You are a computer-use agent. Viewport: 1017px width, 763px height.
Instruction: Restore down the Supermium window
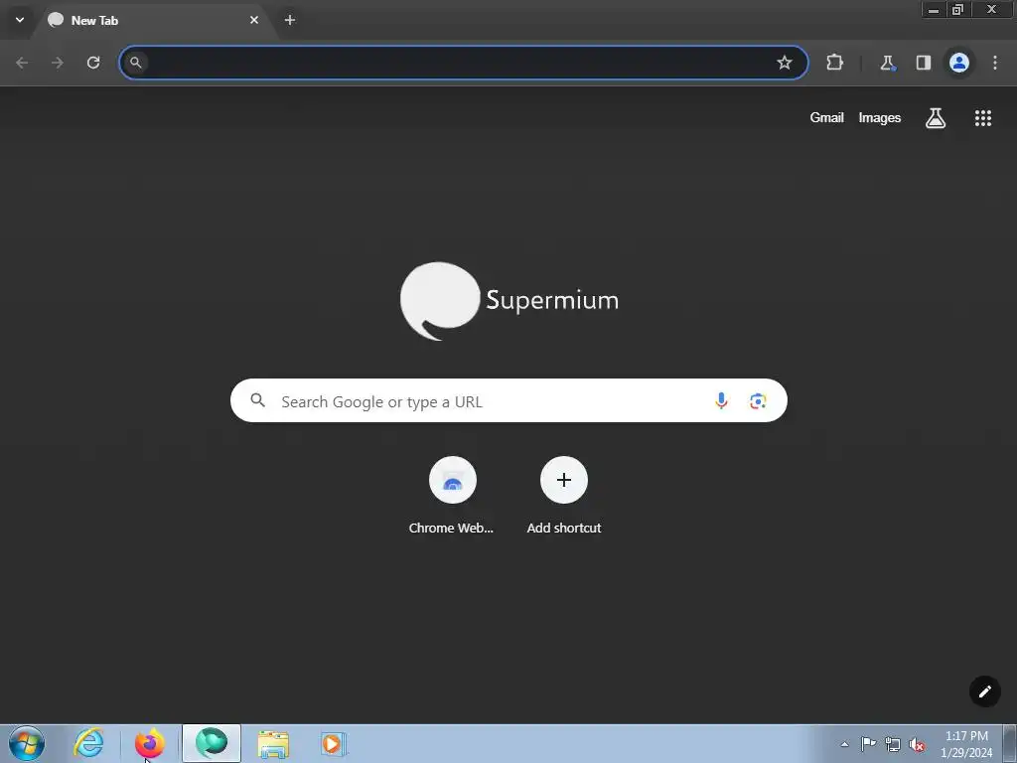(x=957, y=9)
